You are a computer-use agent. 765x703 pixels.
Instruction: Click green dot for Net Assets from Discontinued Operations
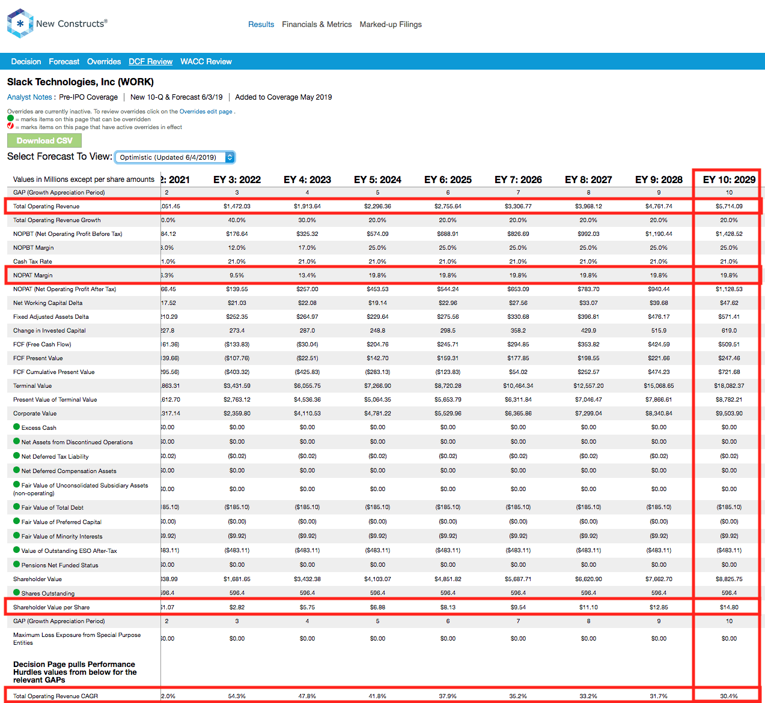pos(17,441)
